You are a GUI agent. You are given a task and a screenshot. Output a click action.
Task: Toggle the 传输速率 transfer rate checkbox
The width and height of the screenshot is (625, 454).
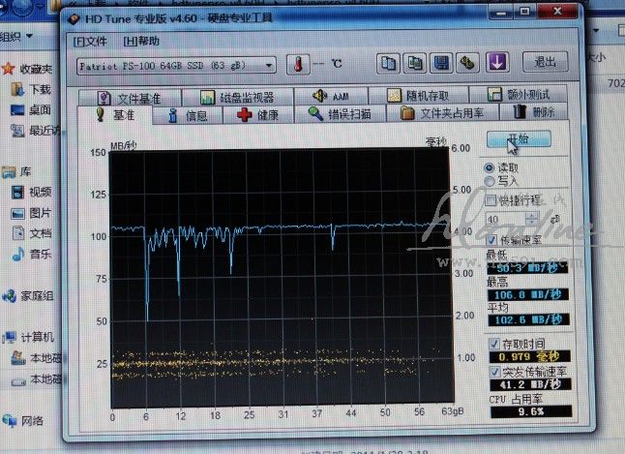(x=491, y=239)
